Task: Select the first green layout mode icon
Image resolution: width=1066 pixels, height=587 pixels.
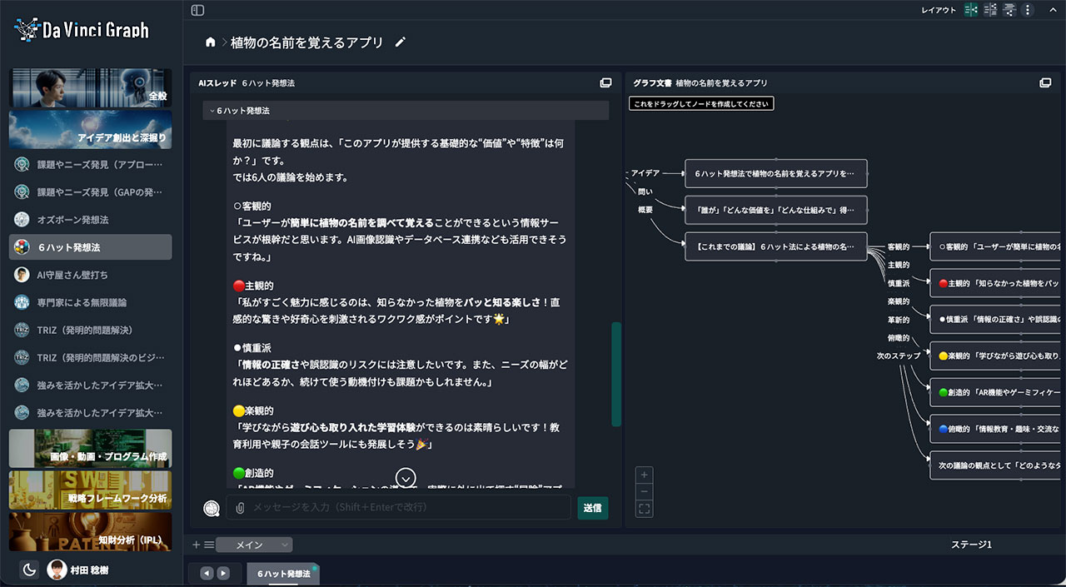Action: 971,10
